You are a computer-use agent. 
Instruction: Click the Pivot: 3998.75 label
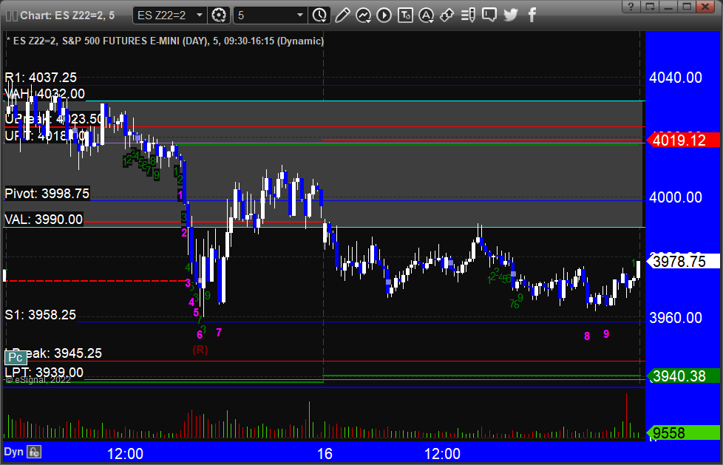click(x=47, y=193)
